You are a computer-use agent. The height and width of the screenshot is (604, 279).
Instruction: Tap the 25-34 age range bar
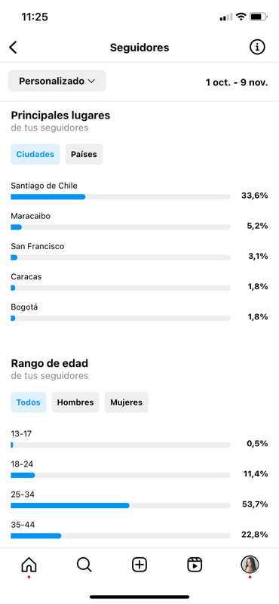[121, 505]
